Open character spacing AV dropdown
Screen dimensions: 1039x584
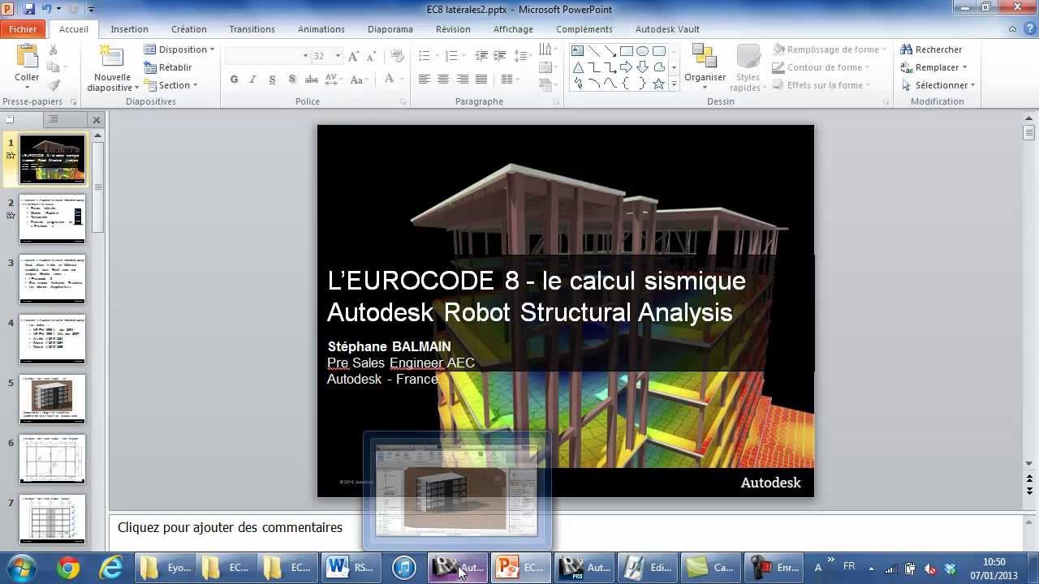pyautogui.click(x=332, y=79)
